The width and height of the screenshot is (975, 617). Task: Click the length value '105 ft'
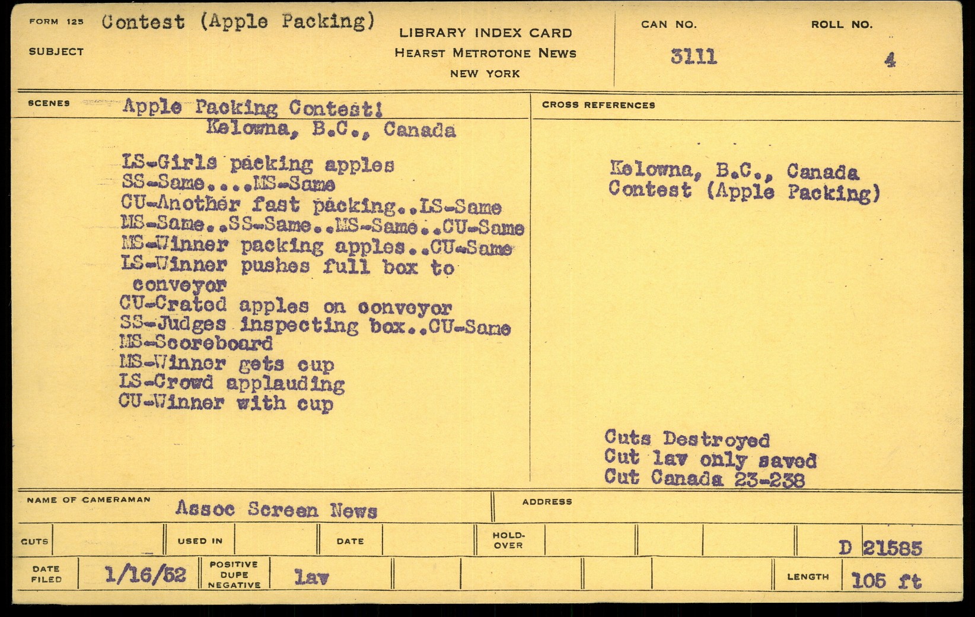(x=886, y=580)
